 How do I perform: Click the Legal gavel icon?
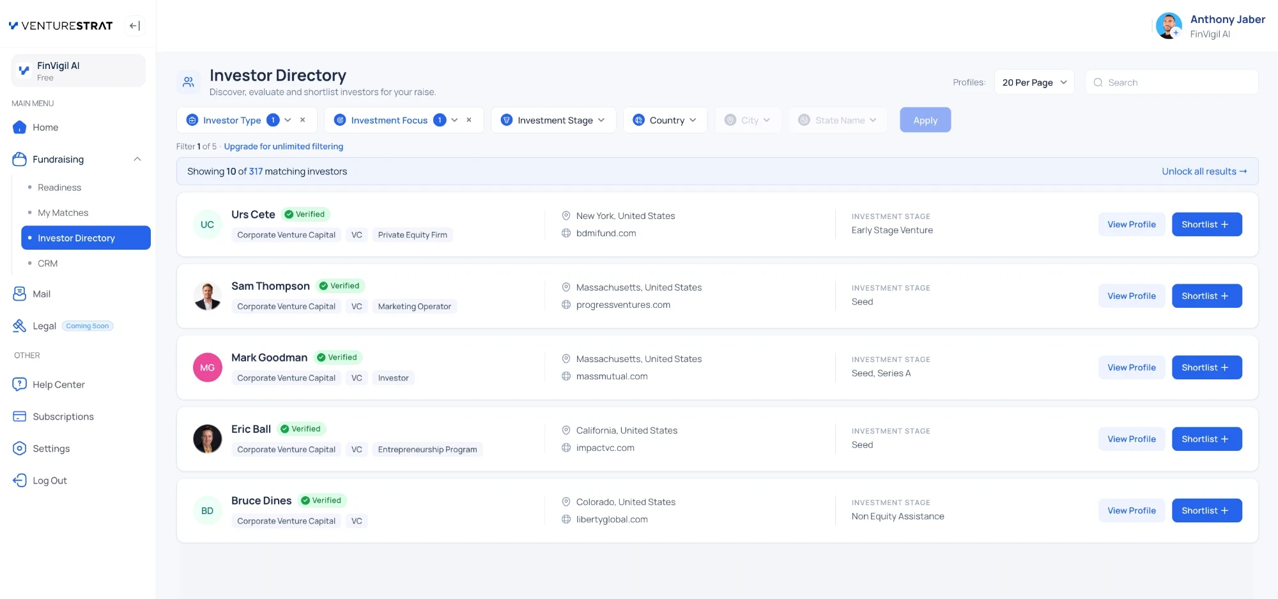click(19, 326)
